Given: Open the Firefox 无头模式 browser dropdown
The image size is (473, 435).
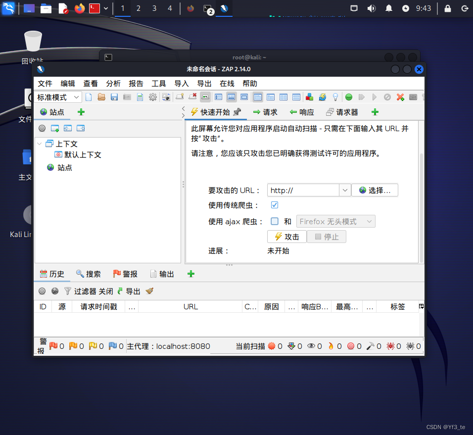Looking at the screenshot, I should tap(336, 221).
